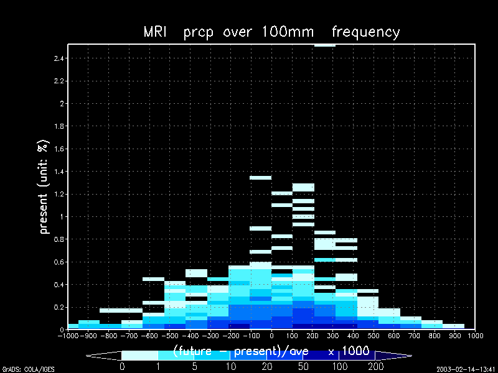Image resolution: width=498 pixels, height=373 pixels.
Task: Click the colorbar tick label 200
Action: coord(376,366)
